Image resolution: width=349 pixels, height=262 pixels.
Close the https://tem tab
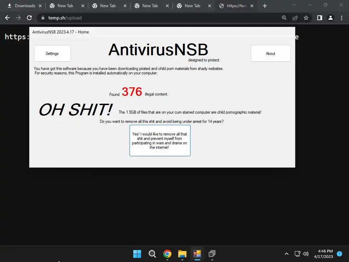(x=252, y=6)
